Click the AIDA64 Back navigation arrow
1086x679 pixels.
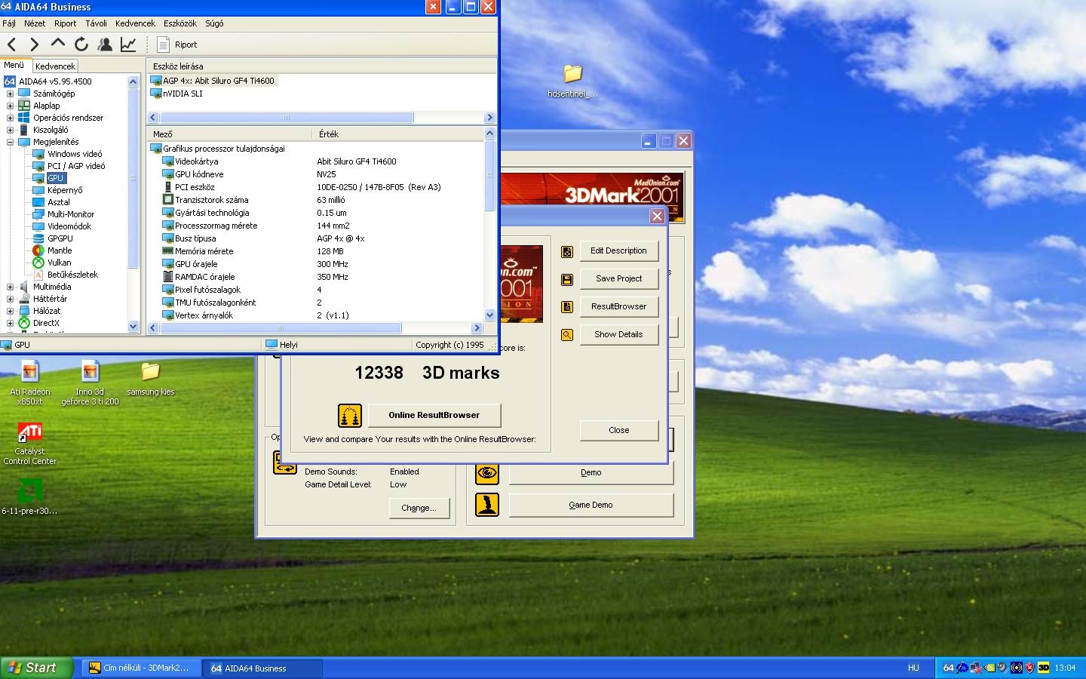coord(12,45)
